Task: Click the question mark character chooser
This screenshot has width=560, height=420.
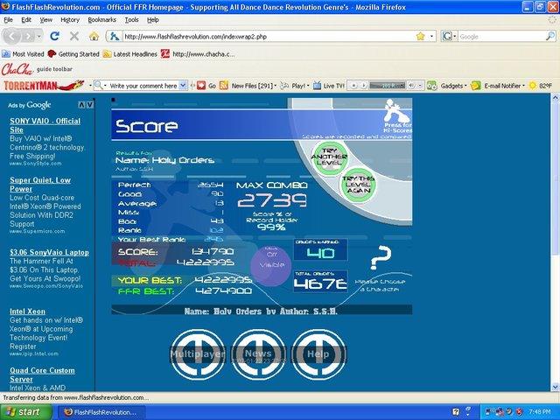Action: pyautogui.click(x=381, y=257)
